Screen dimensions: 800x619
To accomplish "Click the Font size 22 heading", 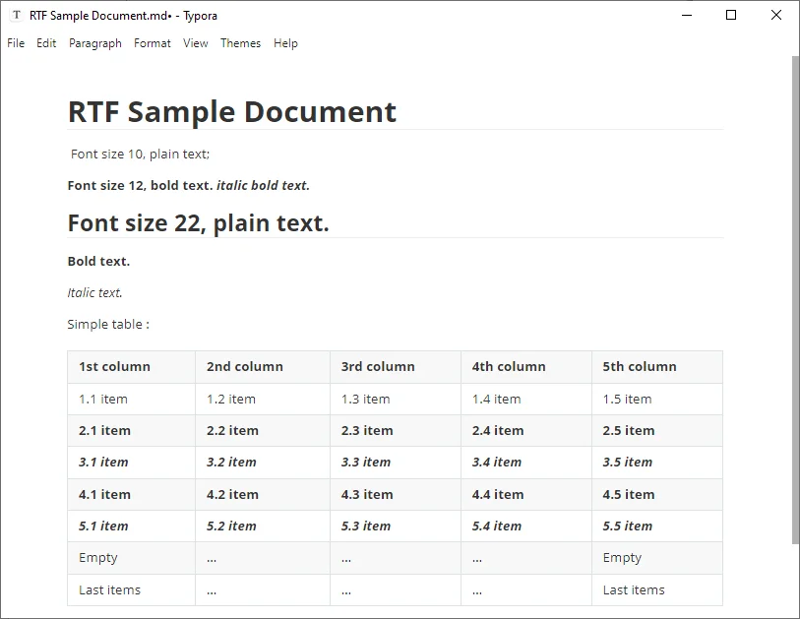I will (197, 222).
